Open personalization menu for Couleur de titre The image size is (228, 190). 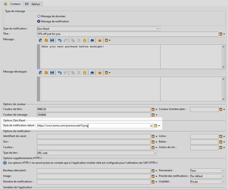(x=154, y=109)
